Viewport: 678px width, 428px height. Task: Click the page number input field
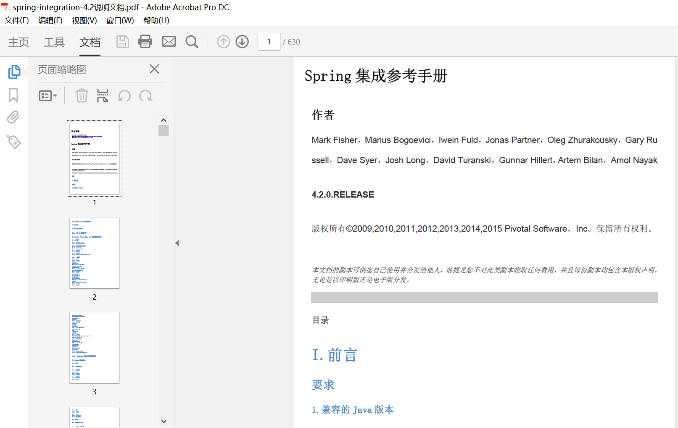point(269,42)
